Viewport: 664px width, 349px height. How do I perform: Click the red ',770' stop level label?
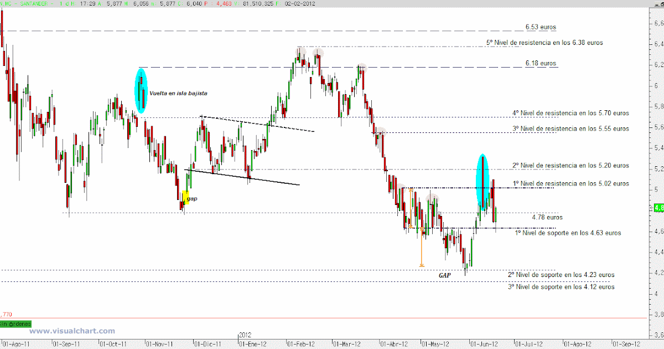click(x=7, y=314)
